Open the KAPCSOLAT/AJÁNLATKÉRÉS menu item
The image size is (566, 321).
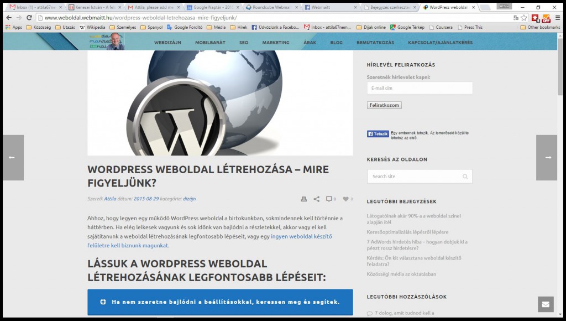pos(440,43)
